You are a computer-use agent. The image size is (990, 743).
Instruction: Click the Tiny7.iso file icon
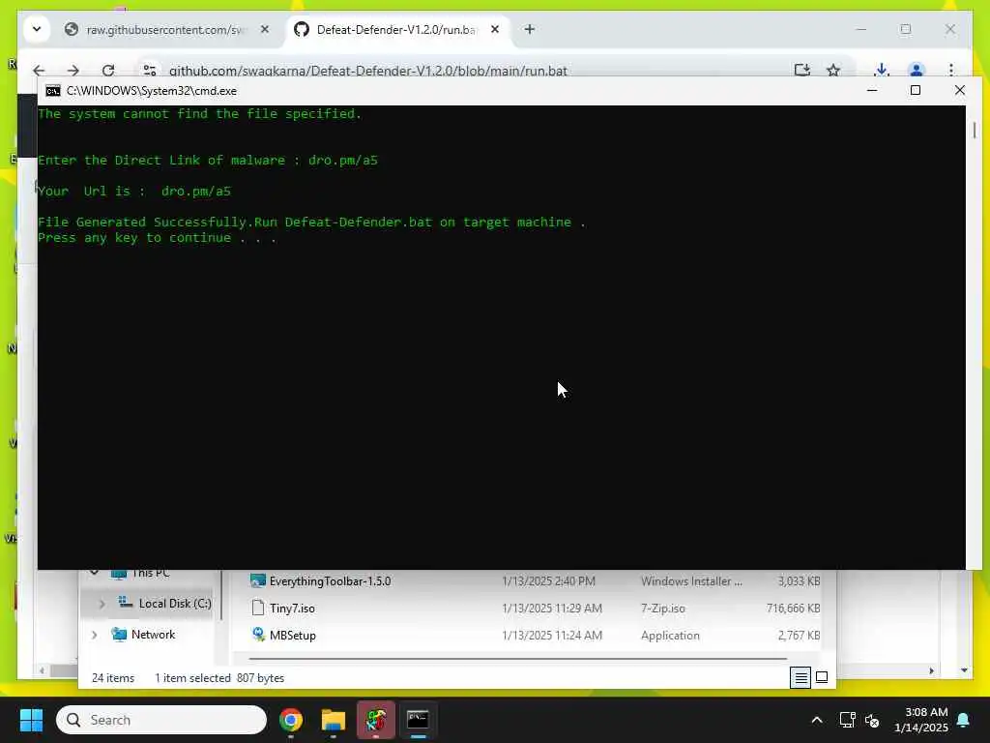click(x=257, y=608)
